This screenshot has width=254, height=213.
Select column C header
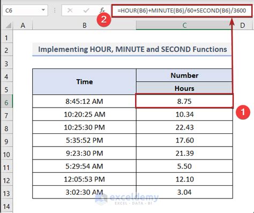[184, 25]
